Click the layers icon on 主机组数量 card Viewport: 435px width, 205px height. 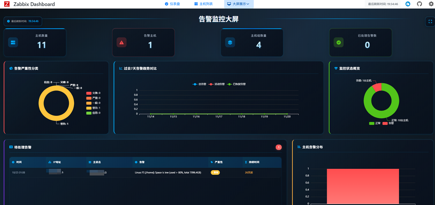(x=230, y=42)
